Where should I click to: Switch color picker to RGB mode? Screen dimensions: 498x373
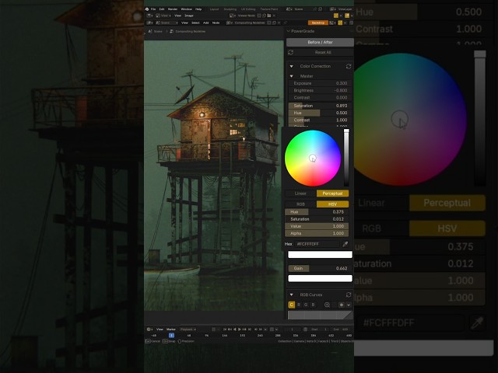(x=300, y=204)
